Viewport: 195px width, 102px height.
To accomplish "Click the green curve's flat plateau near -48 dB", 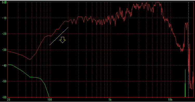I will point(33,77).
